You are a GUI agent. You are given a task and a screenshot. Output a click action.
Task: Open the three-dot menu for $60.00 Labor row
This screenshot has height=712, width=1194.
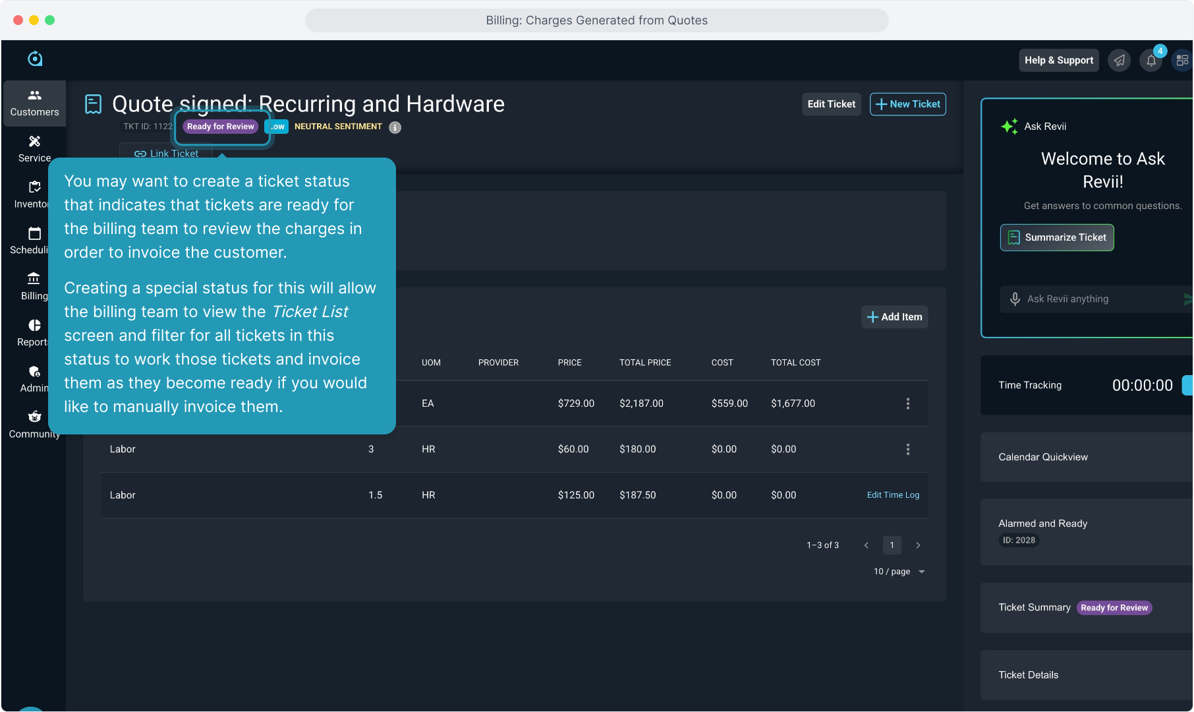(907, 450)
